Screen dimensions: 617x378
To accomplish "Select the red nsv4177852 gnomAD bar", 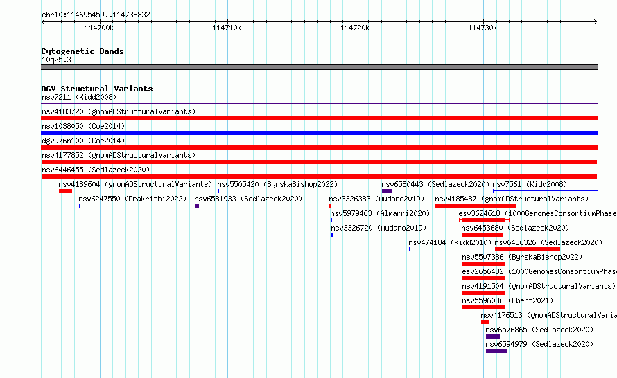I will click(319, 162).
